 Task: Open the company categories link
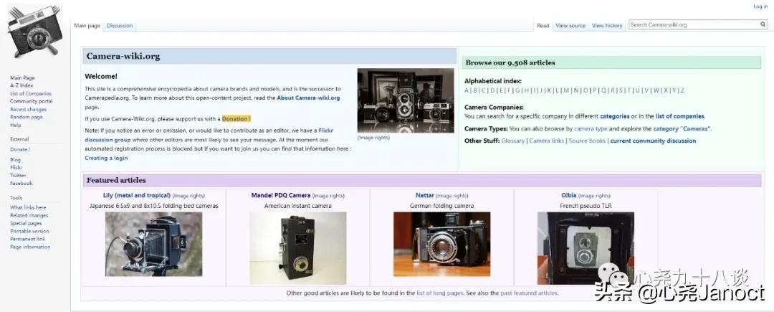(x=615, y=116)
